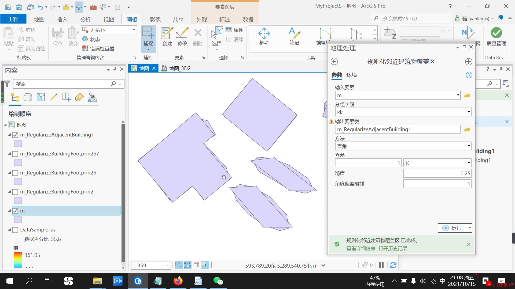The height and width of the screenshot is (289, 515).
Task: Open the Error Inspector (错误检查器)
Action: [x=99, y=48]
